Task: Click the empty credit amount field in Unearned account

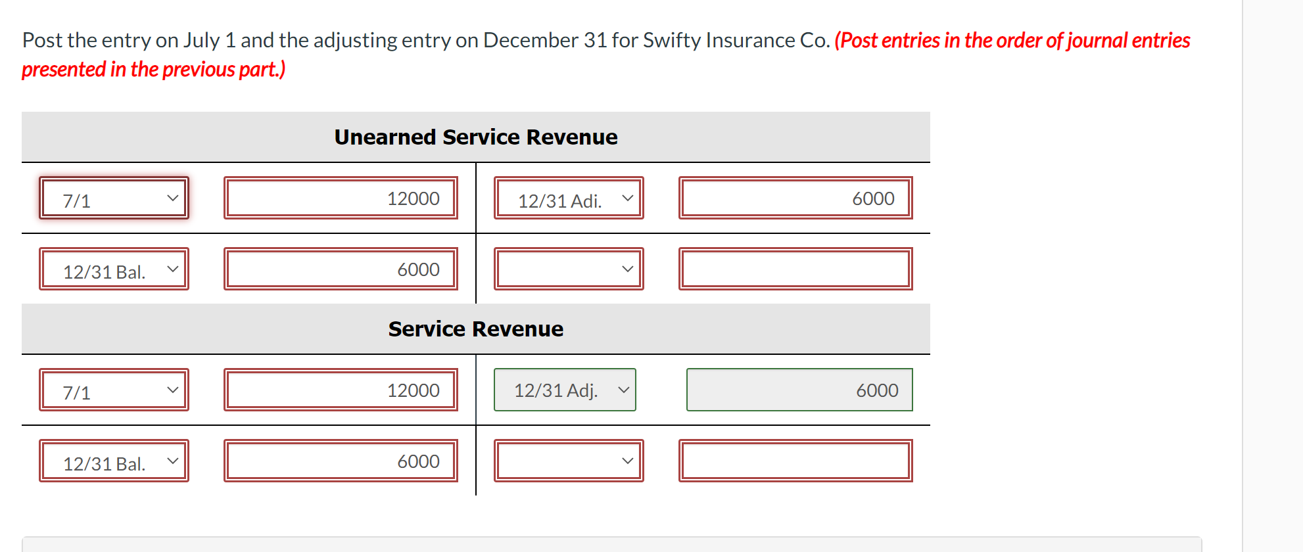Action: (795, 268)
